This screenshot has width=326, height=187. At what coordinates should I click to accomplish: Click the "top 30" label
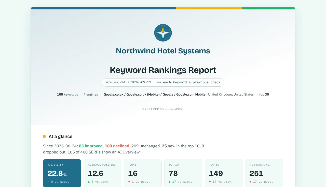tap(264, 95)
